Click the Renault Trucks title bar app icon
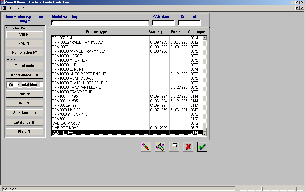This screenshot has height=192, width=305. [x=2, y=2]
